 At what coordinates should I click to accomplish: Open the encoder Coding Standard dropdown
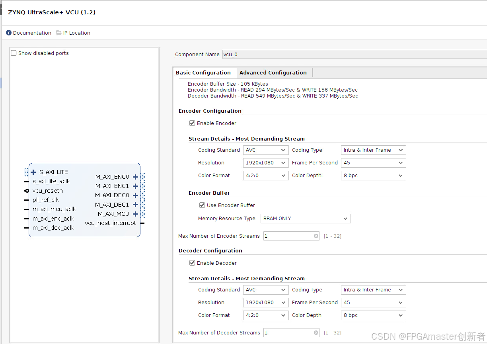pyautogui.click(x=266, y=150)
